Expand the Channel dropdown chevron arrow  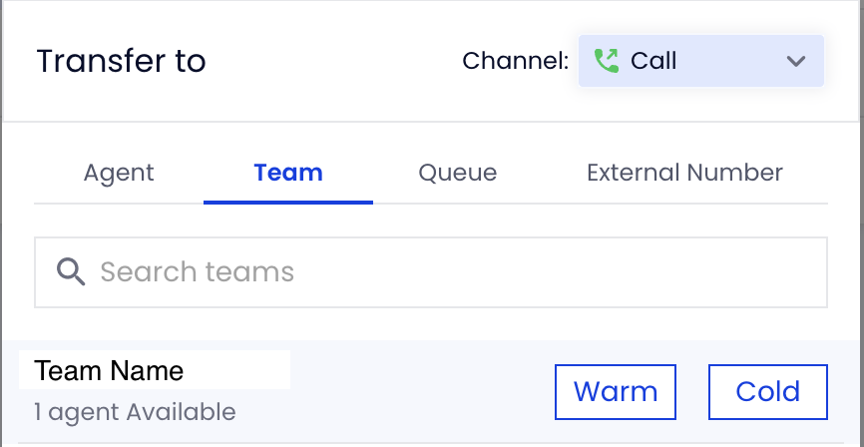pos(796,61)
